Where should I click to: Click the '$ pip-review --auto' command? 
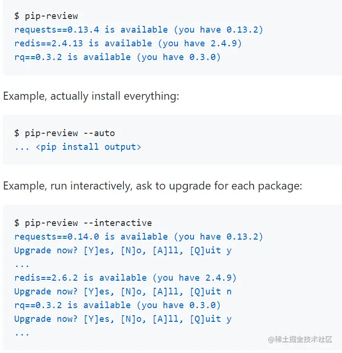(x=64, y=133)
